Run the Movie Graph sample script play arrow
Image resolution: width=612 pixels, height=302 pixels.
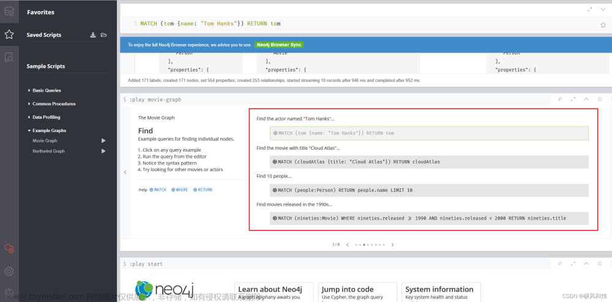(103, 141)
